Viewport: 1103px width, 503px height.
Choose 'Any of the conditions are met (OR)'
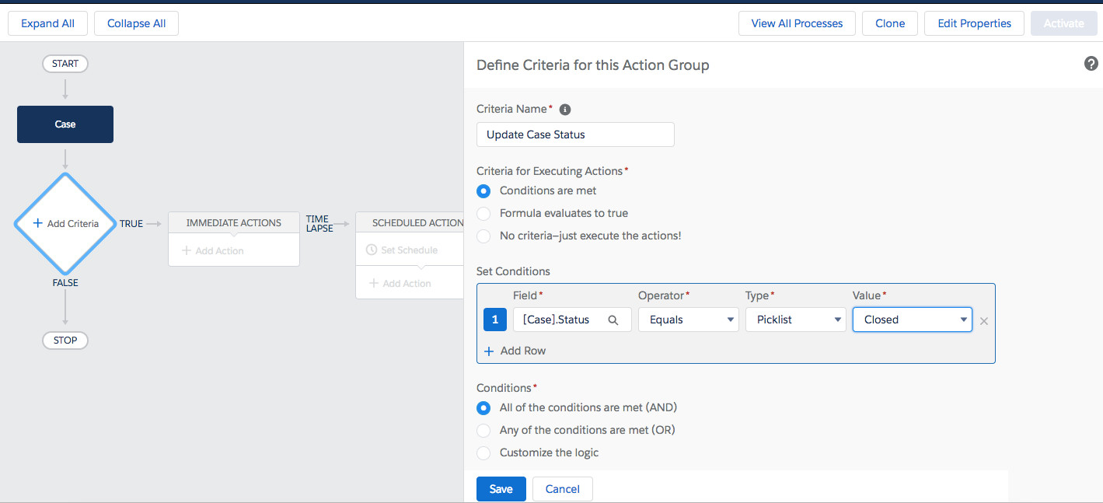[483, 430]
